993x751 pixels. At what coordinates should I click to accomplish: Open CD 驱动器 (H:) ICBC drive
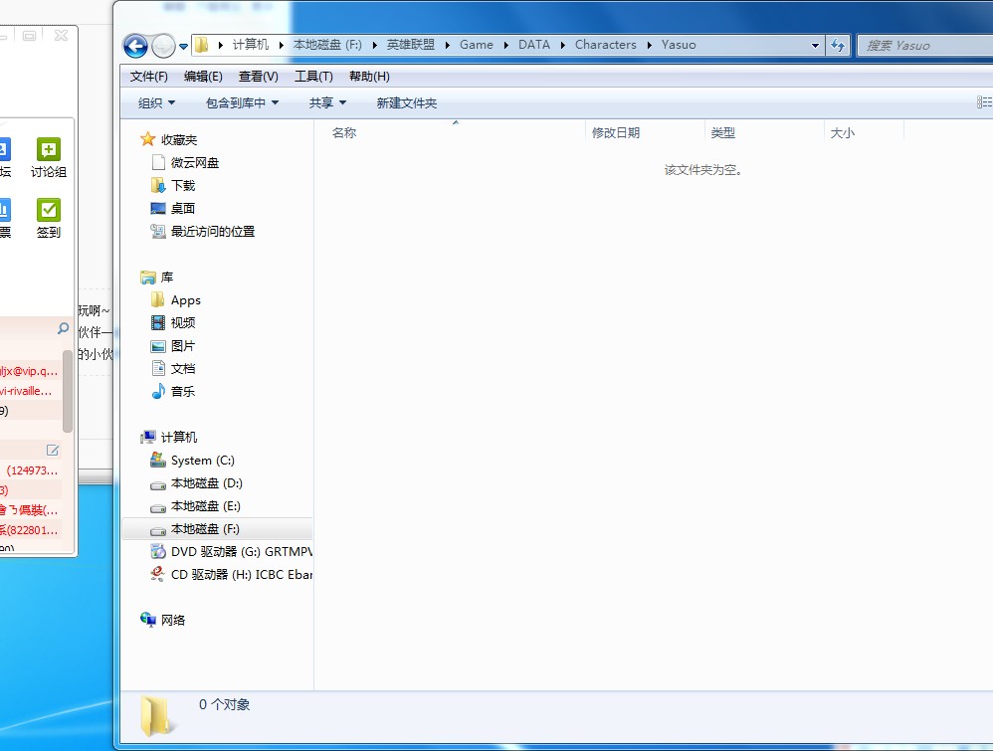241,574
